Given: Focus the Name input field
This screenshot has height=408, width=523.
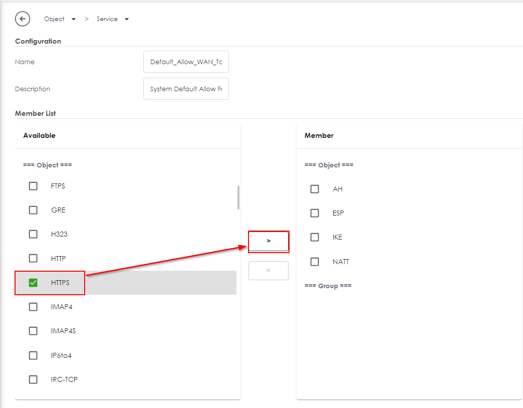Looking at the screenshot, I should (x=186, y=62).
